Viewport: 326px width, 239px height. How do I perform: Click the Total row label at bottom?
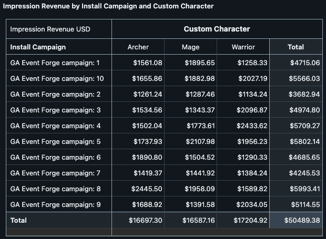(18, 221)
